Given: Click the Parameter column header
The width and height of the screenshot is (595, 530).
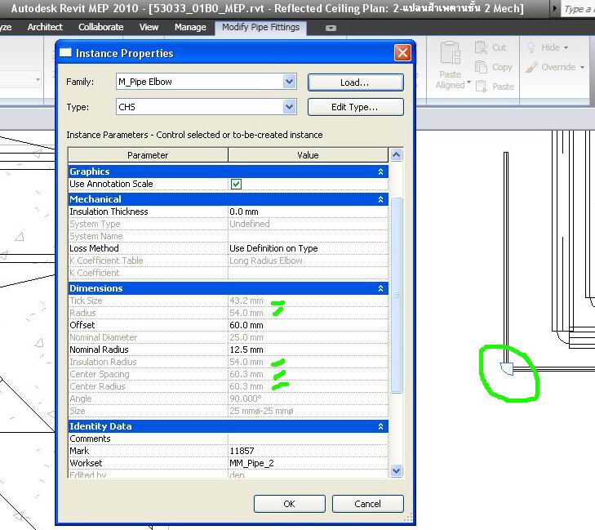Looking at the screenshot, I should 148,155.
